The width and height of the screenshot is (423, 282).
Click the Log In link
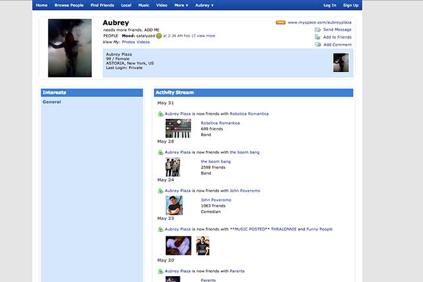pos(330,5)
